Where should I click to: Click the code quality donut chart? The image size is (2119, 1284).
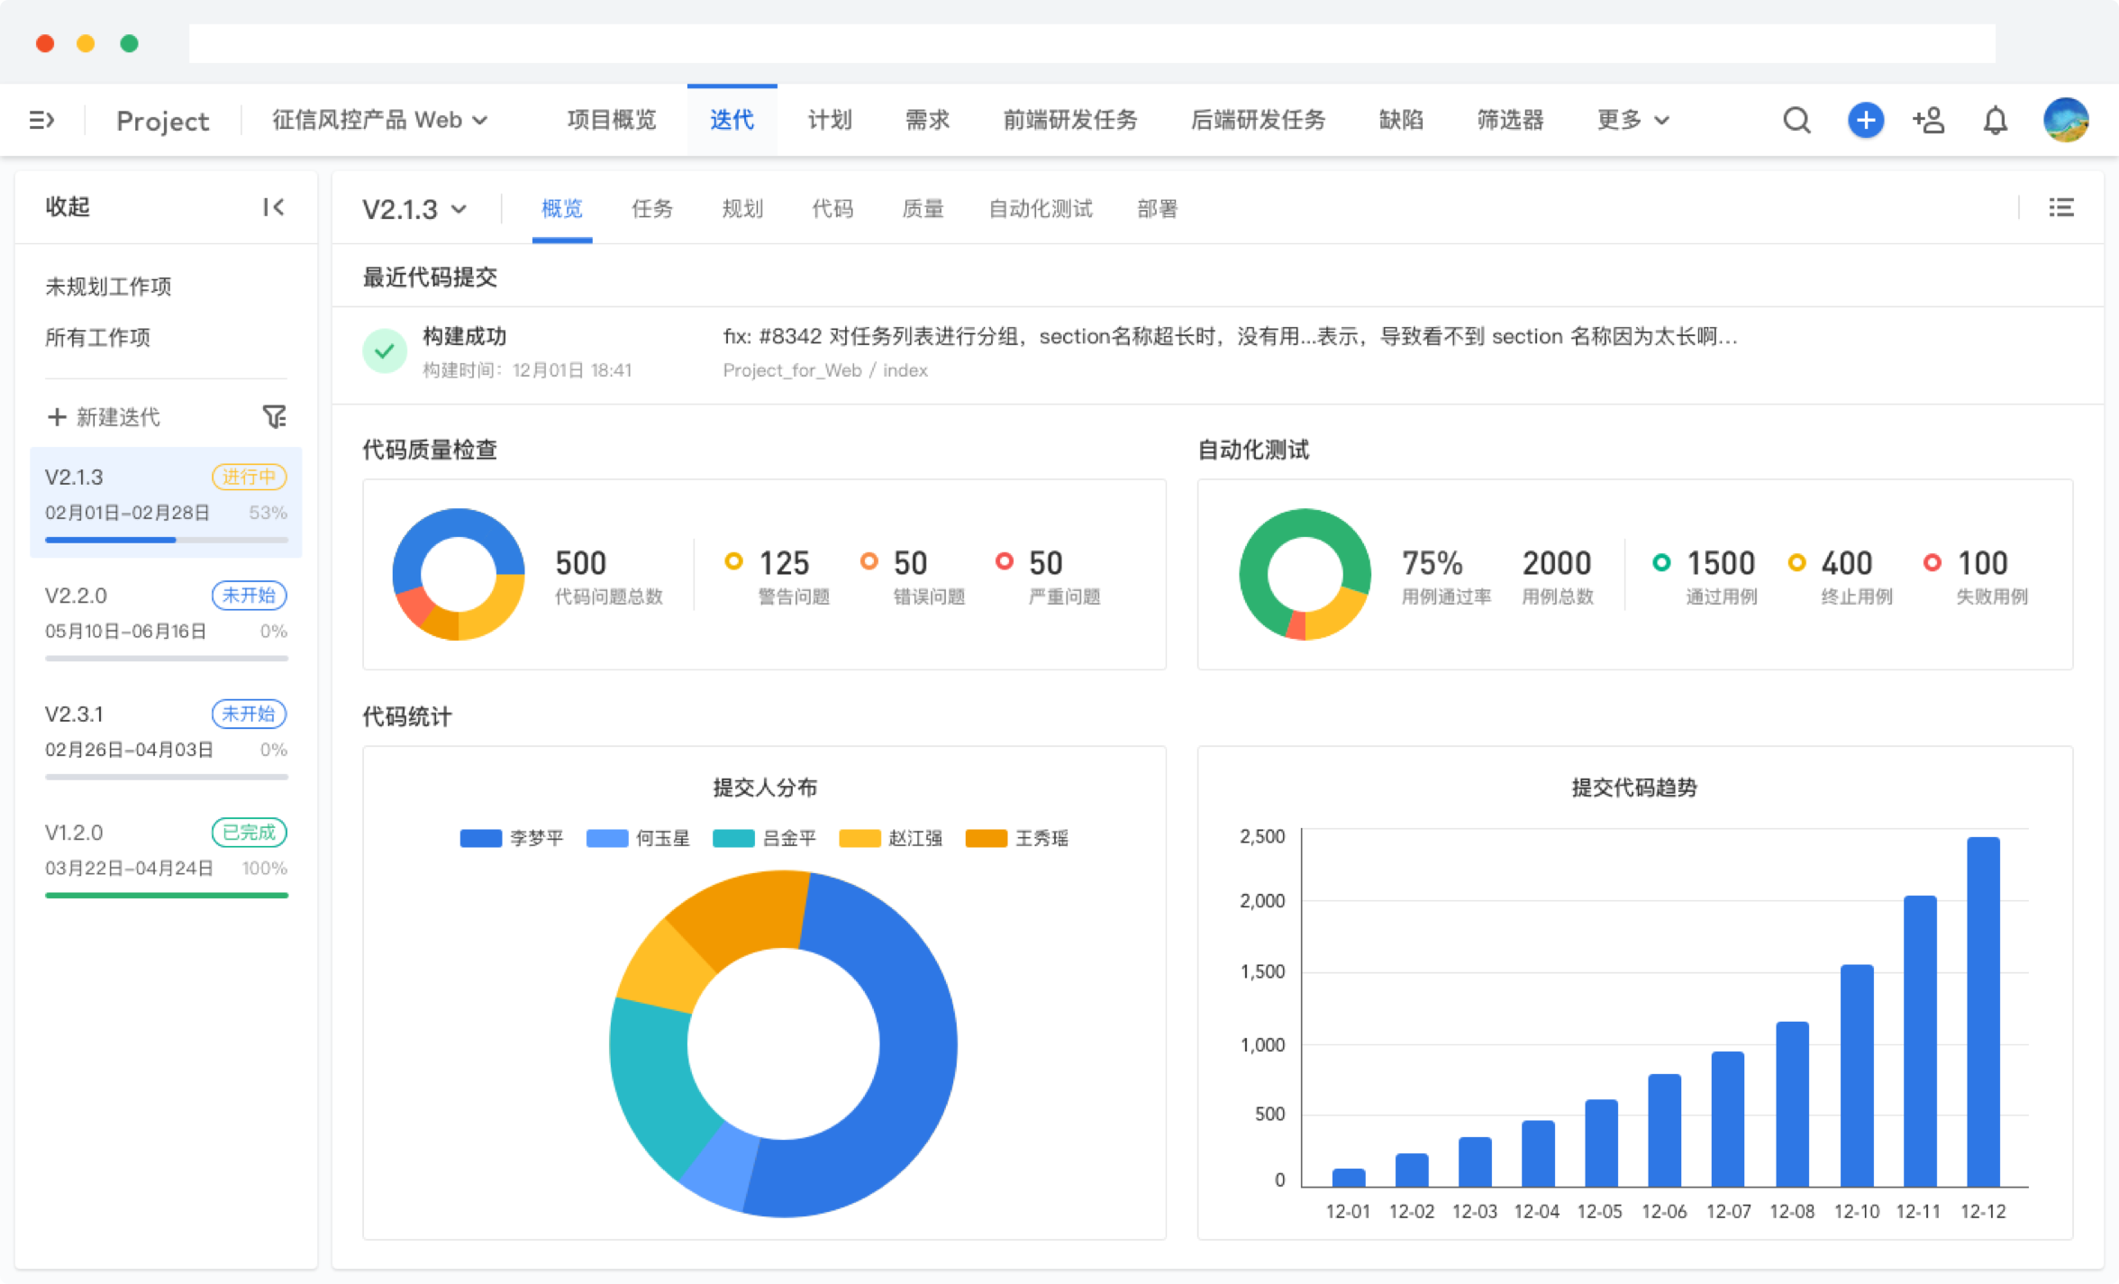pyautogui.click(x=459, y=574)
